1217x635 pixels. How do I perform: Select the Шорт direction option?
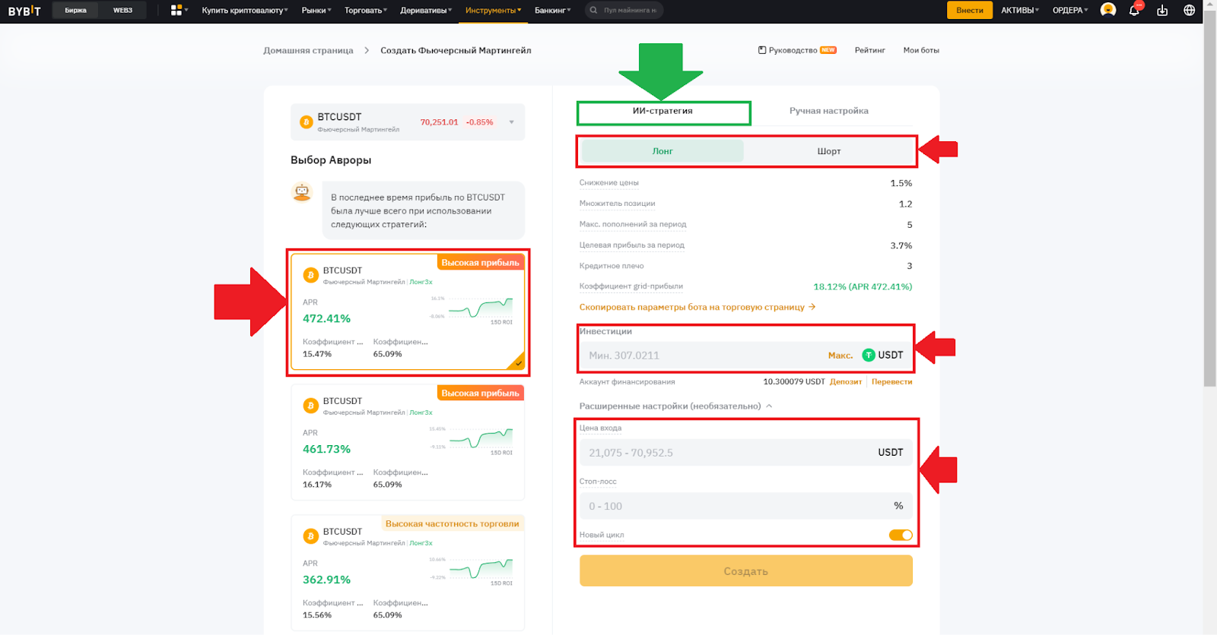pos(828,151)
